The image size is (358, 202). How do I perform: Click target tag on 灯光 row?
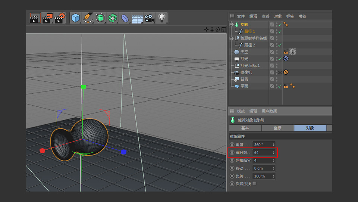point(286,59)
